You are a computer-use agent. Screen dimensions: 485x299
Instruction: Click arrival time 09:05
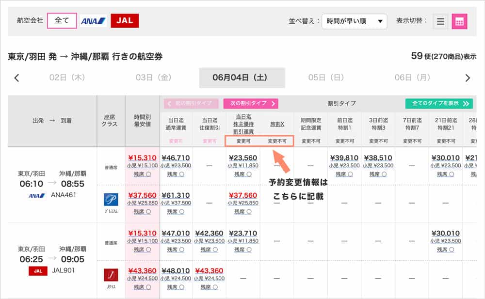coord(73,259)
